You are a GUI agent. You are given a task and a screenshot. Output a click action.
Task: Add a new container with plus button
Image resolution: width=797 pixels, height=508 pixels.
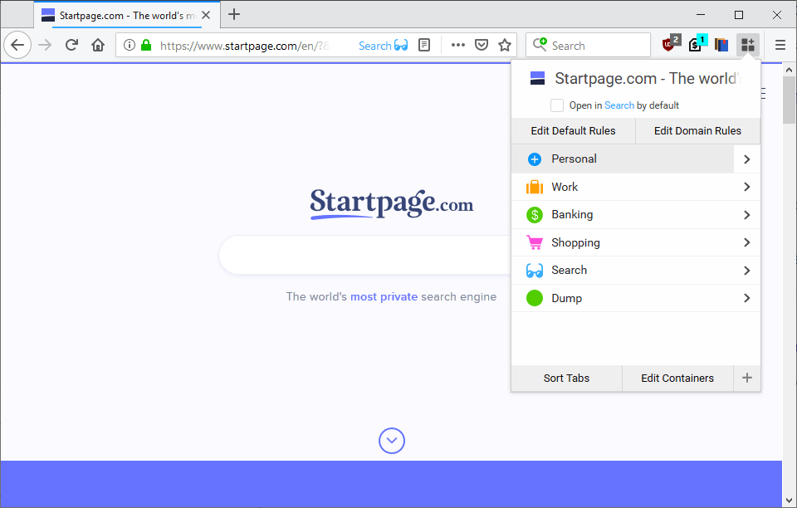746,378
